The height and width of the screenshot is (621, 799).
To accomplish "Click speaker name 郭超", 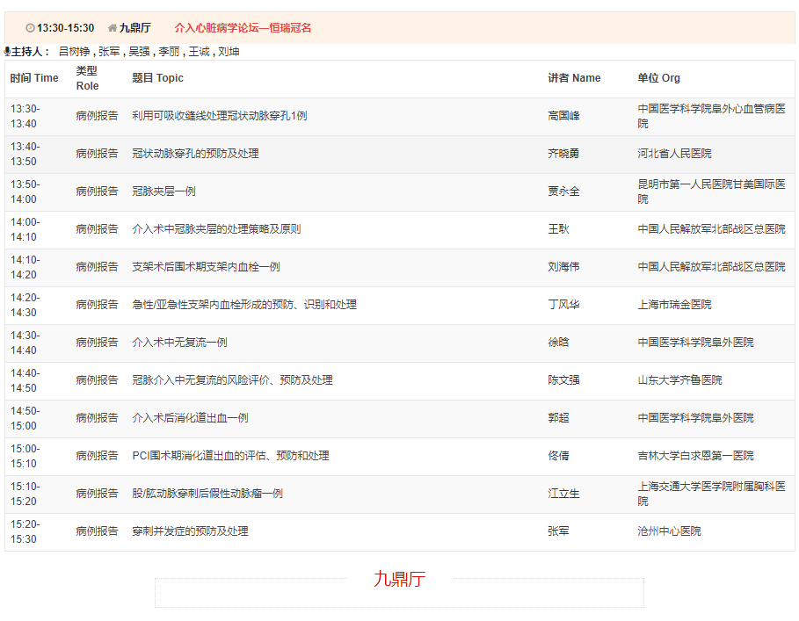I will (558, 418).
